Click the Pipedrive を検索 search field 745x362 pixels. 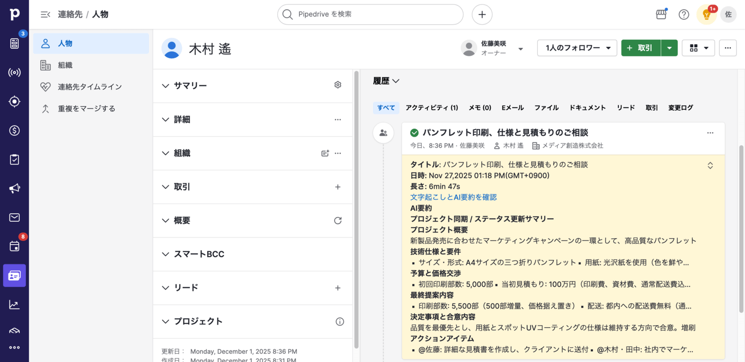pyautogui.click(x=370, y=14)
